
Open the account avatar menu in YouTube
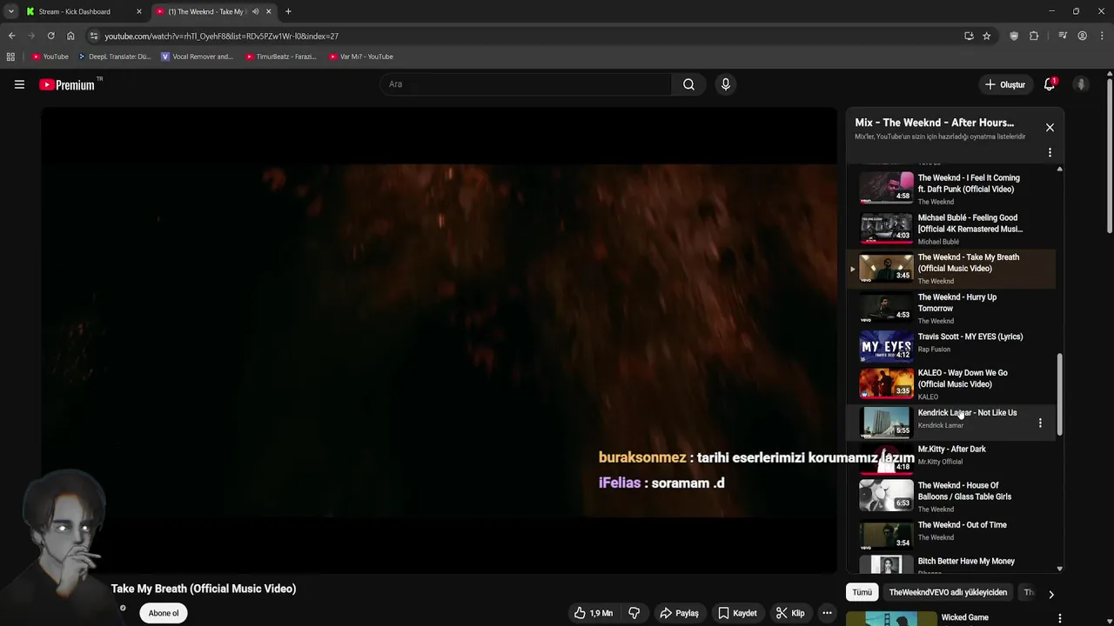point(1081,84)
